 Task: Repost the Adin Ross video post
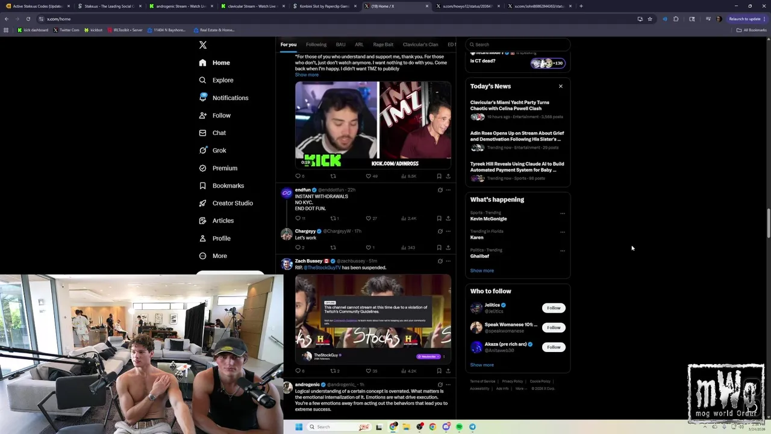[333, 176]
